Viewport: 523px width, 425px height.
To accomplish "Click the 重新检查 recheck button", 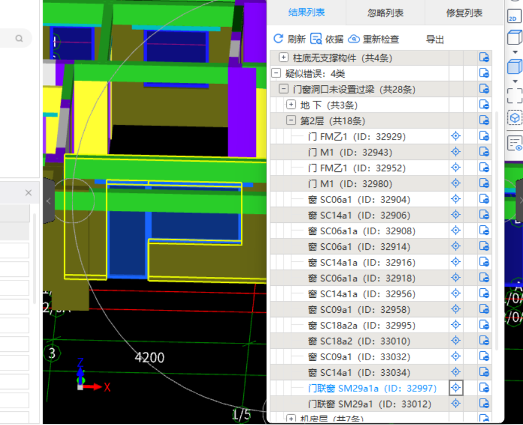I will click(373, 39).
